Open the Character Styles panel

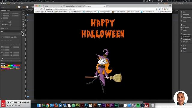(x=186, y=34)
